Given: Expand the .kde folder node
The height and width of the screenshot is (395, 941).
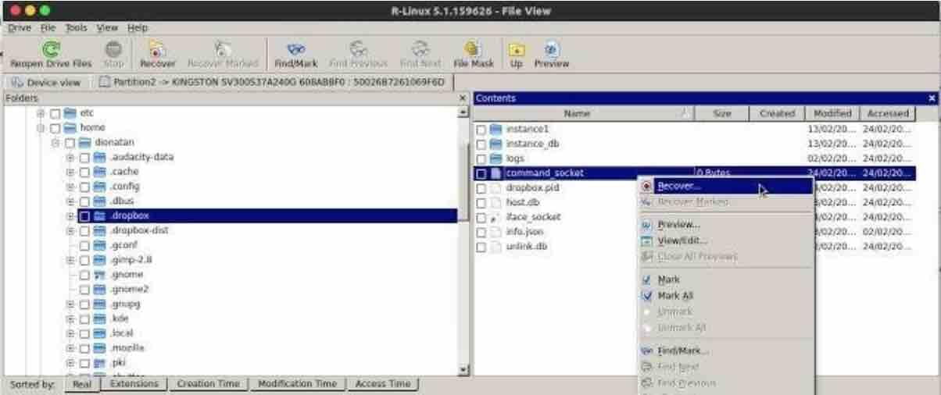Looking at the screenshot, I should 70,318.
